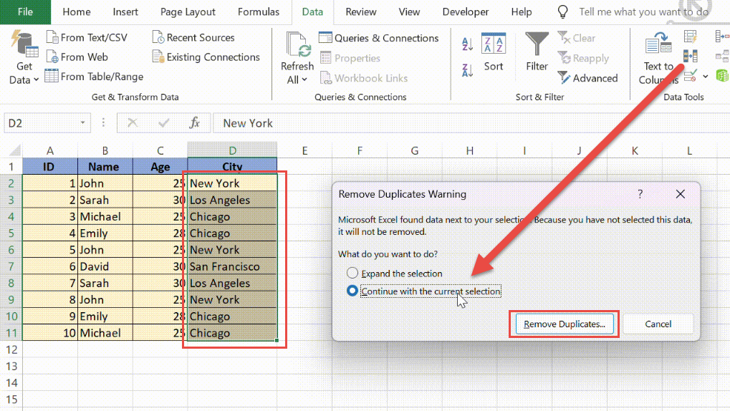Click the Data Validation icon
The height and width of the screenshot is (411, 730).
pos(691,75)
